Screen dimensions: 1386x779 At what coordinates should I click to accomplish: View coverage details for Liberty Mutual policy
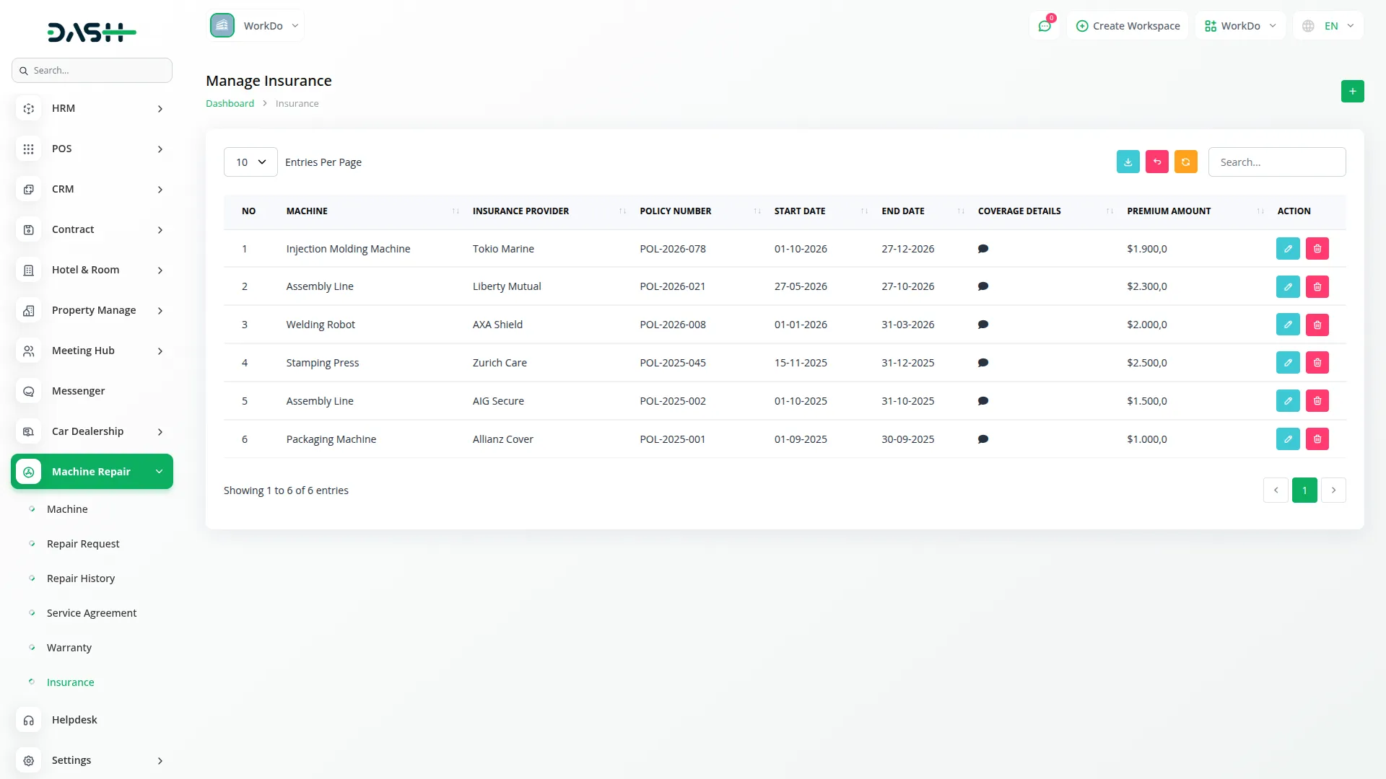click(982, 286)
